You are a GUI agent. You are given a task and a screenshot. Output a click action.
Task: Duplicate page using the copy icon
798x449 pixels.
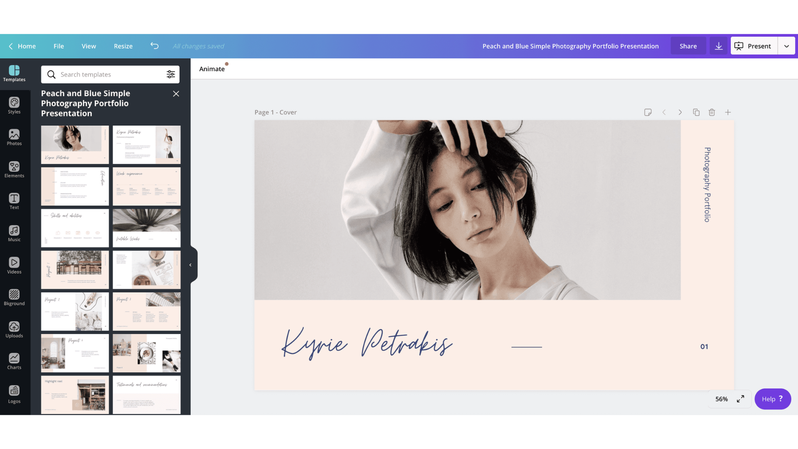coord(696,112)
